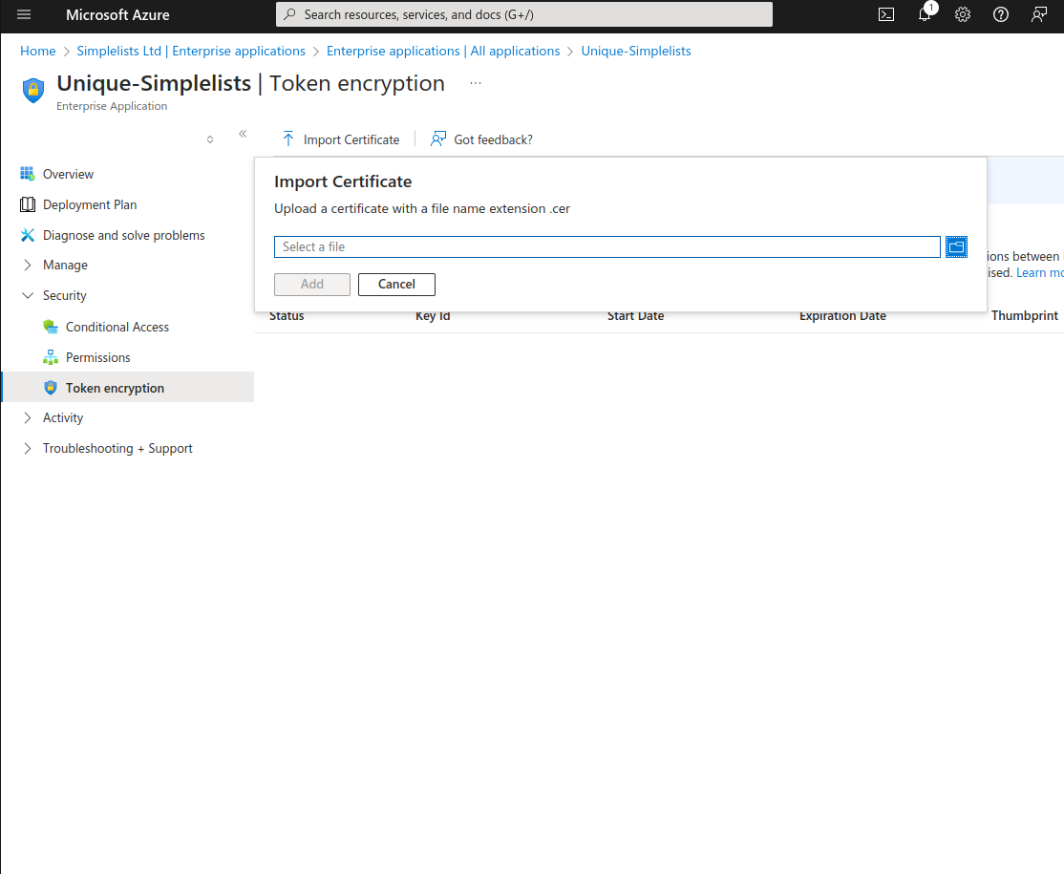Open the help question mark menu
The width and height of the screenshot is (1064, 874).
click(1000, 14)
